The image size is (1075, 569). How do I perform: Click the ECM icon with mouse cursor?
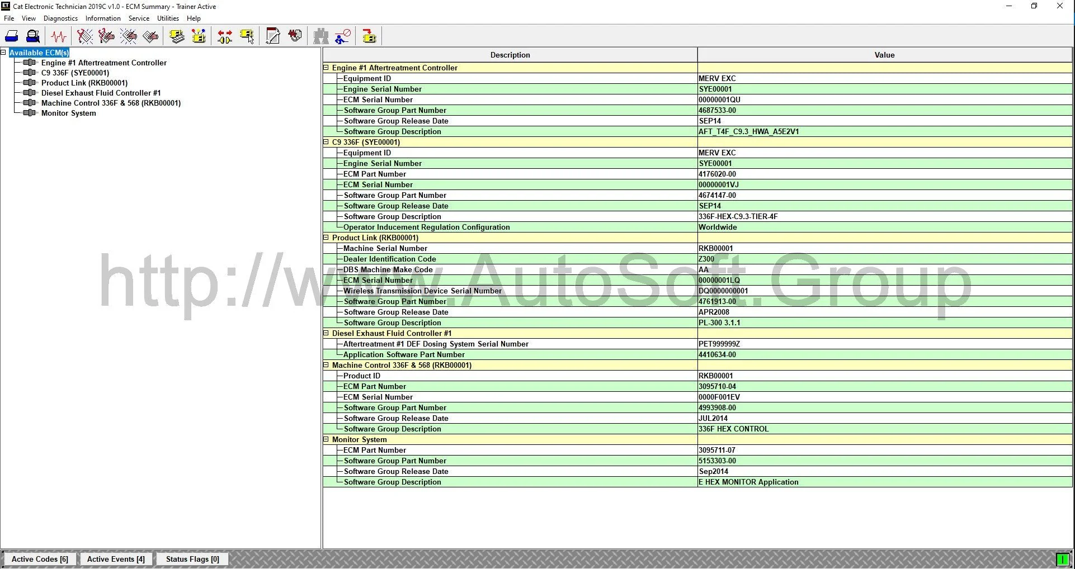tap(247, 37)
